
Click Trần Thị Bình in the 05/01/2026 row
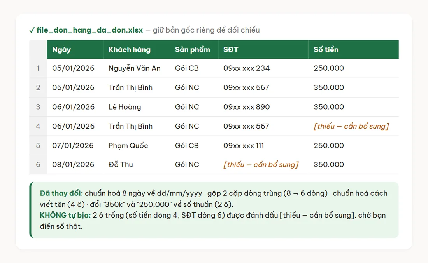pos(130,87)
